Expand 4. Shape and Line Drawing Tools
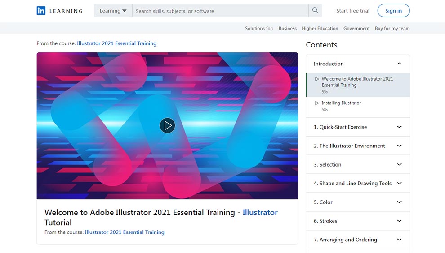 coord(358,184)
